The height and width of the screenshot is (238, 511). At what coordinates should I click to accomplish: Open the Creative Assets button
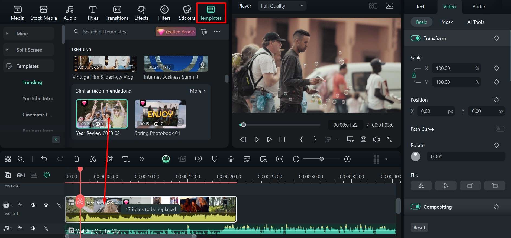coord(176,32)
